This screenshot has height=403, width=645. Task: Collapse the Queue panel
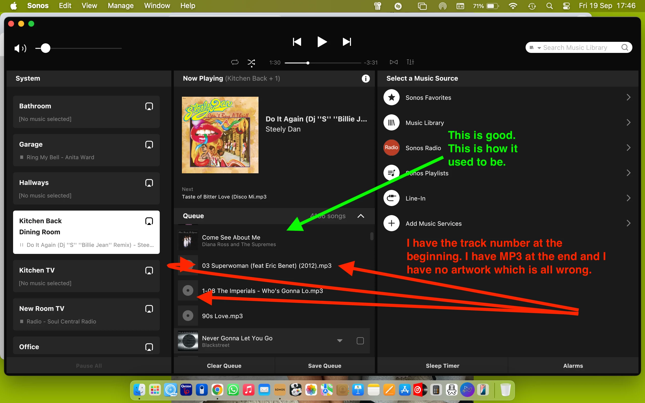pyautogui.click(x=361, y=216)
